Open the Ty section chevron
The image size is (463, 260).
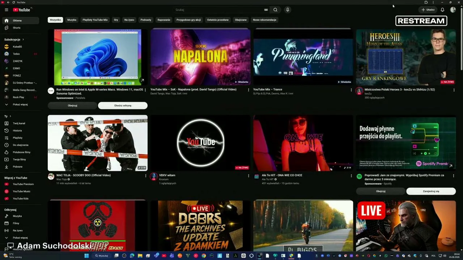tap(10, 116)
